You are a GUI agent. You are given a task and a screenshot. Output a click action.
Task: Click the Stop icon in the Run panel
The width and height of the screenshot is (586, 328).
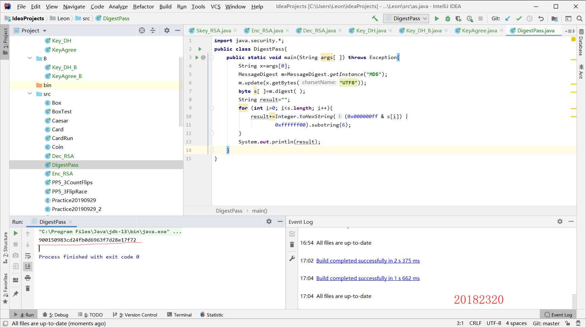[16, 244]
